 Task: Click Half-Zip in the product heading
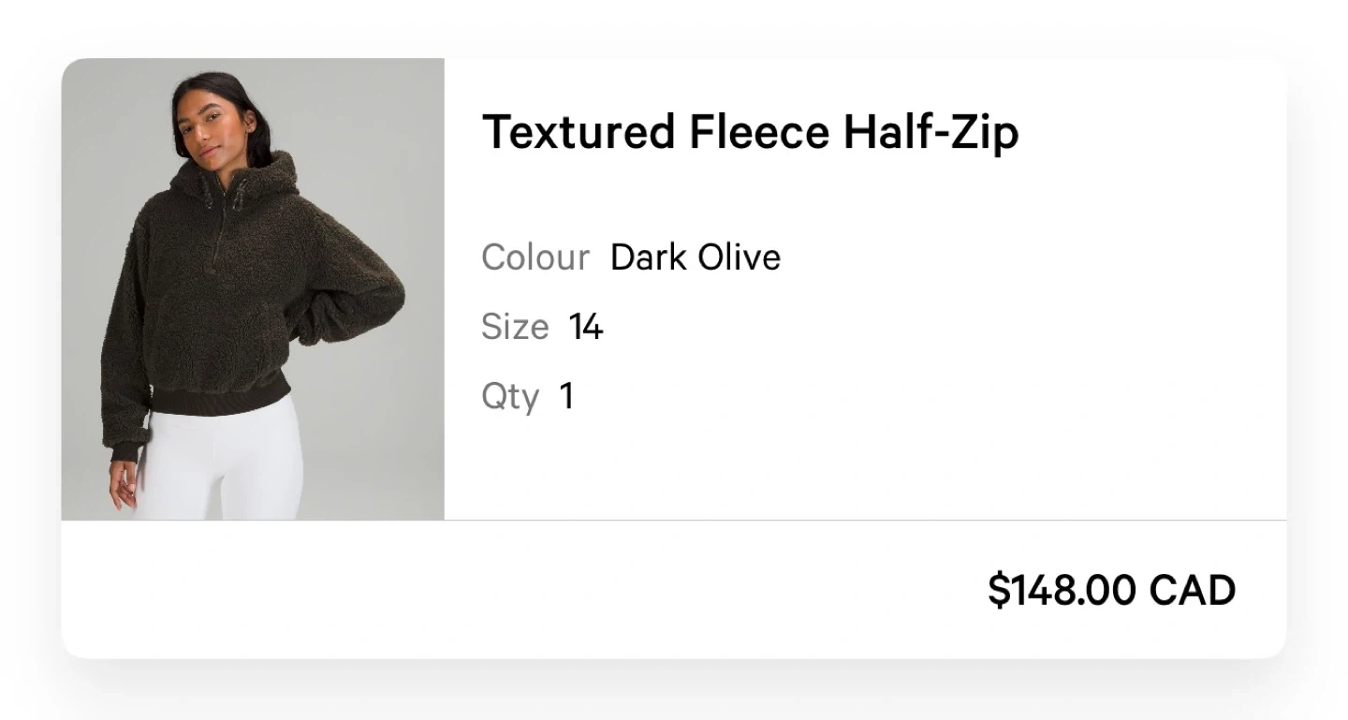point(930,132)
